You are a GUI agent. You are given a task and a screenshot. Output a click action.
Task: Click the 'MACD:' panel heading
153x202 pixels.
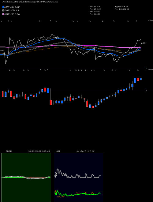click(x=9, y=151)
